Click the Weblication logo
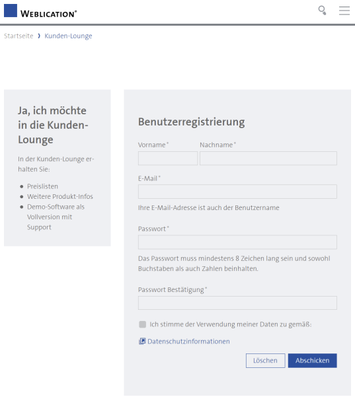 point(40,11)
